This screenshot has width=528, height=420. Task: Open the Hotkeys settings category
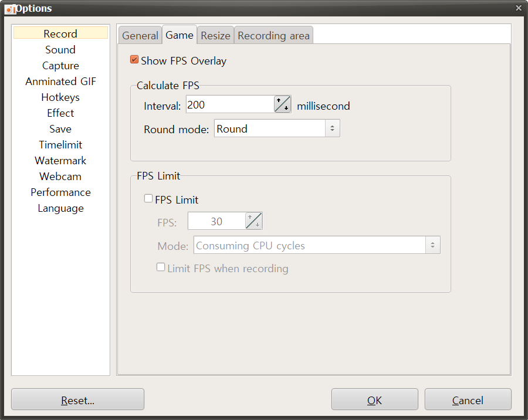[60, 97]
